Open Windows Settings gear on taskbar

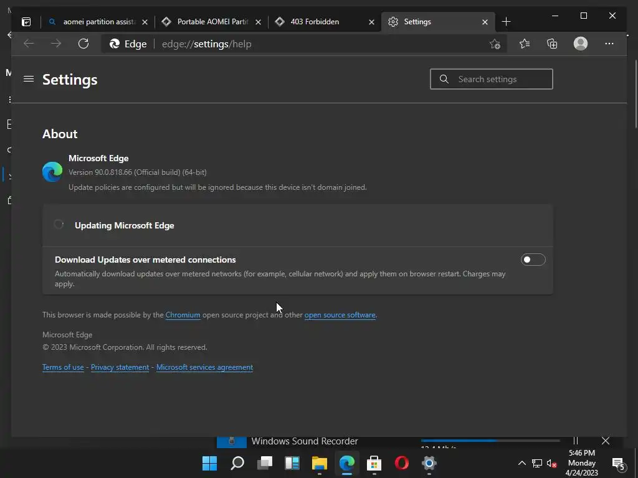[429, 463]
